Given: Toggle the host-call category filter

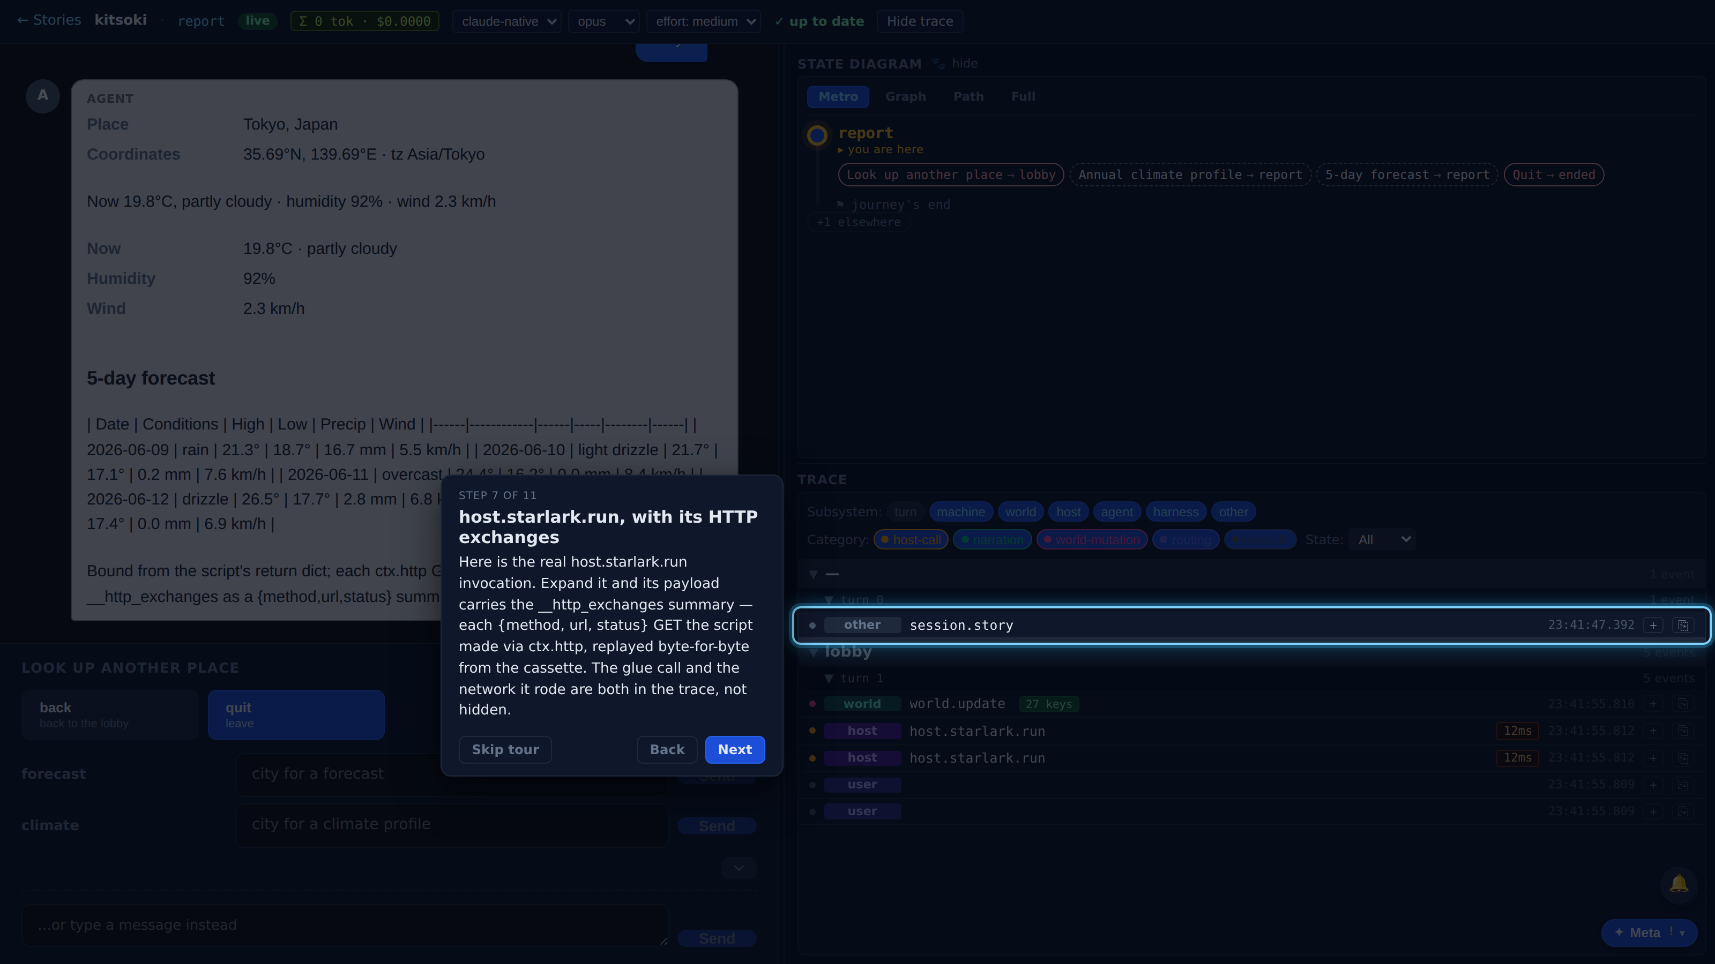Looking at the screenshot, I should (x=911, y=539).
